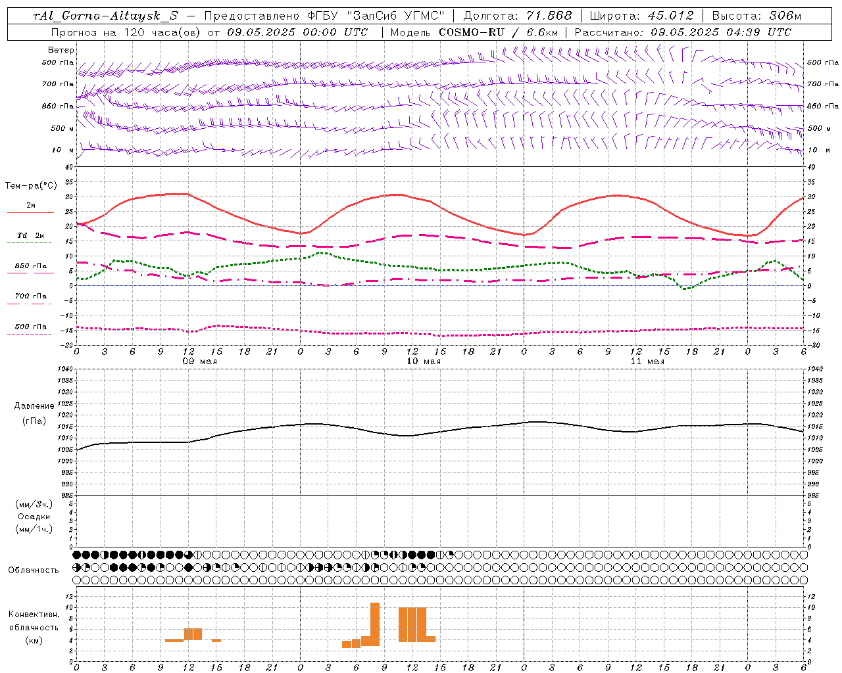Viewport: 842px width, 673px height.
Task: Click the 2м temperature legend entry
Action: 31,206
